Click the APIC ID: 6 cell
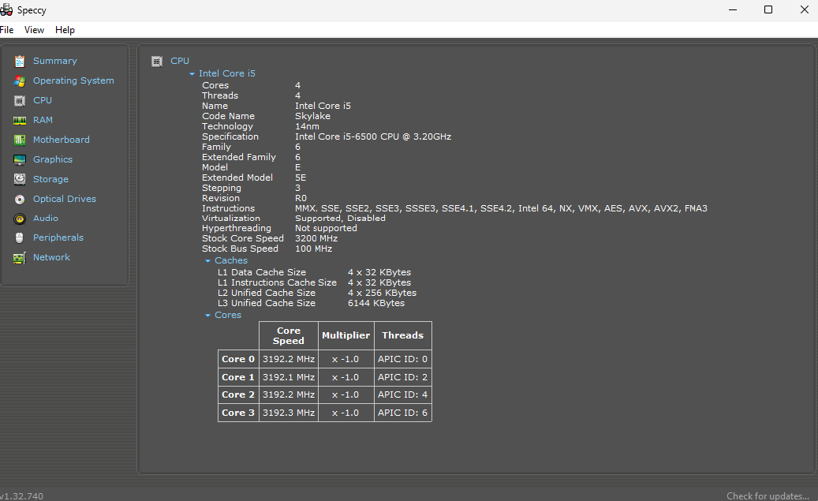The width and height of the screenshot is (818, 501). pyautogui.click(x=403, y=413)
